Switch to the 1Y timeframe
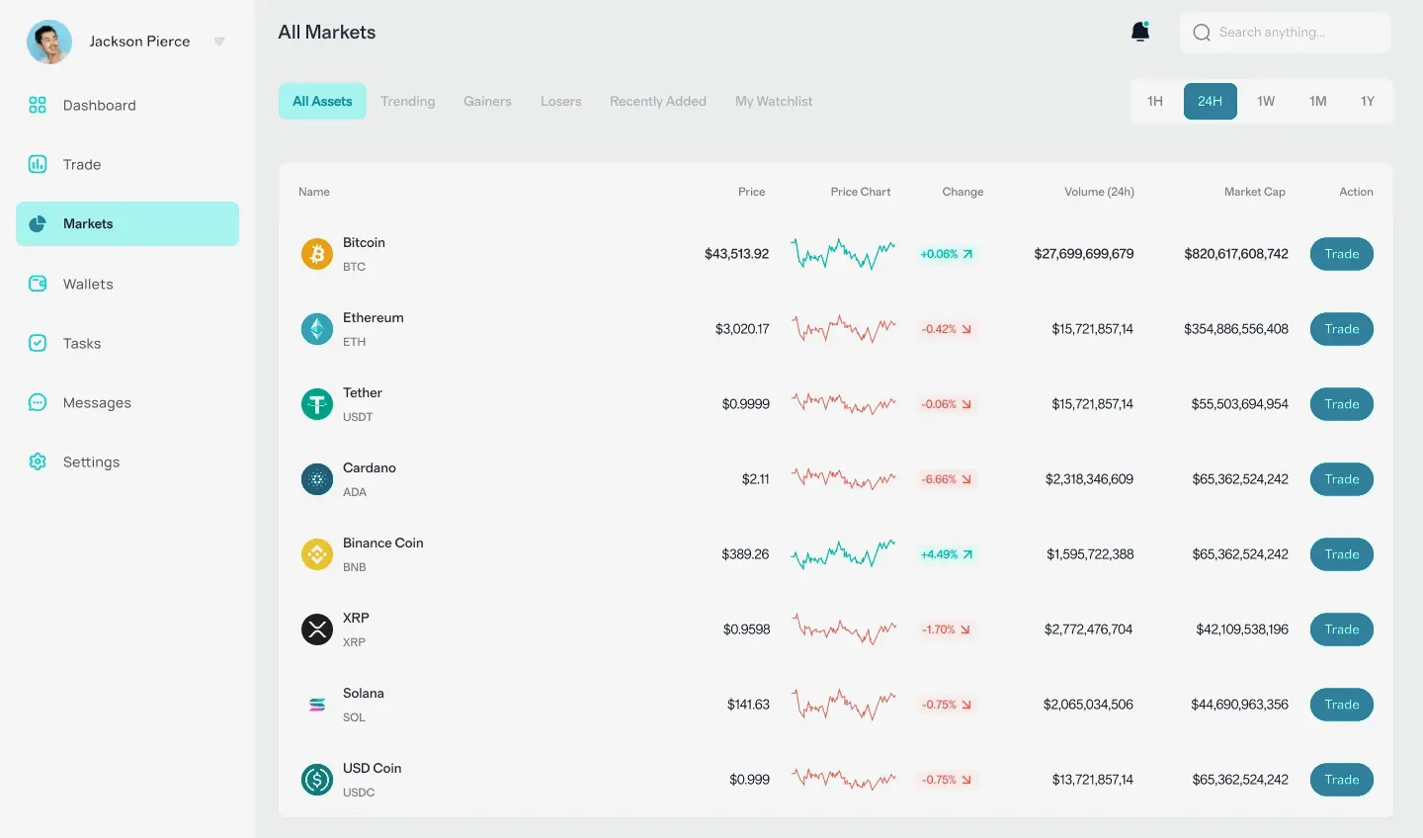Screen dimensions: 1423x838 (1368, 101)
